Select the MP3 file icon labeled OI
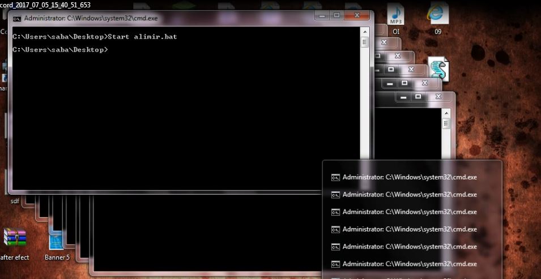Screen dimensions: 541x279 coord(395,14)
